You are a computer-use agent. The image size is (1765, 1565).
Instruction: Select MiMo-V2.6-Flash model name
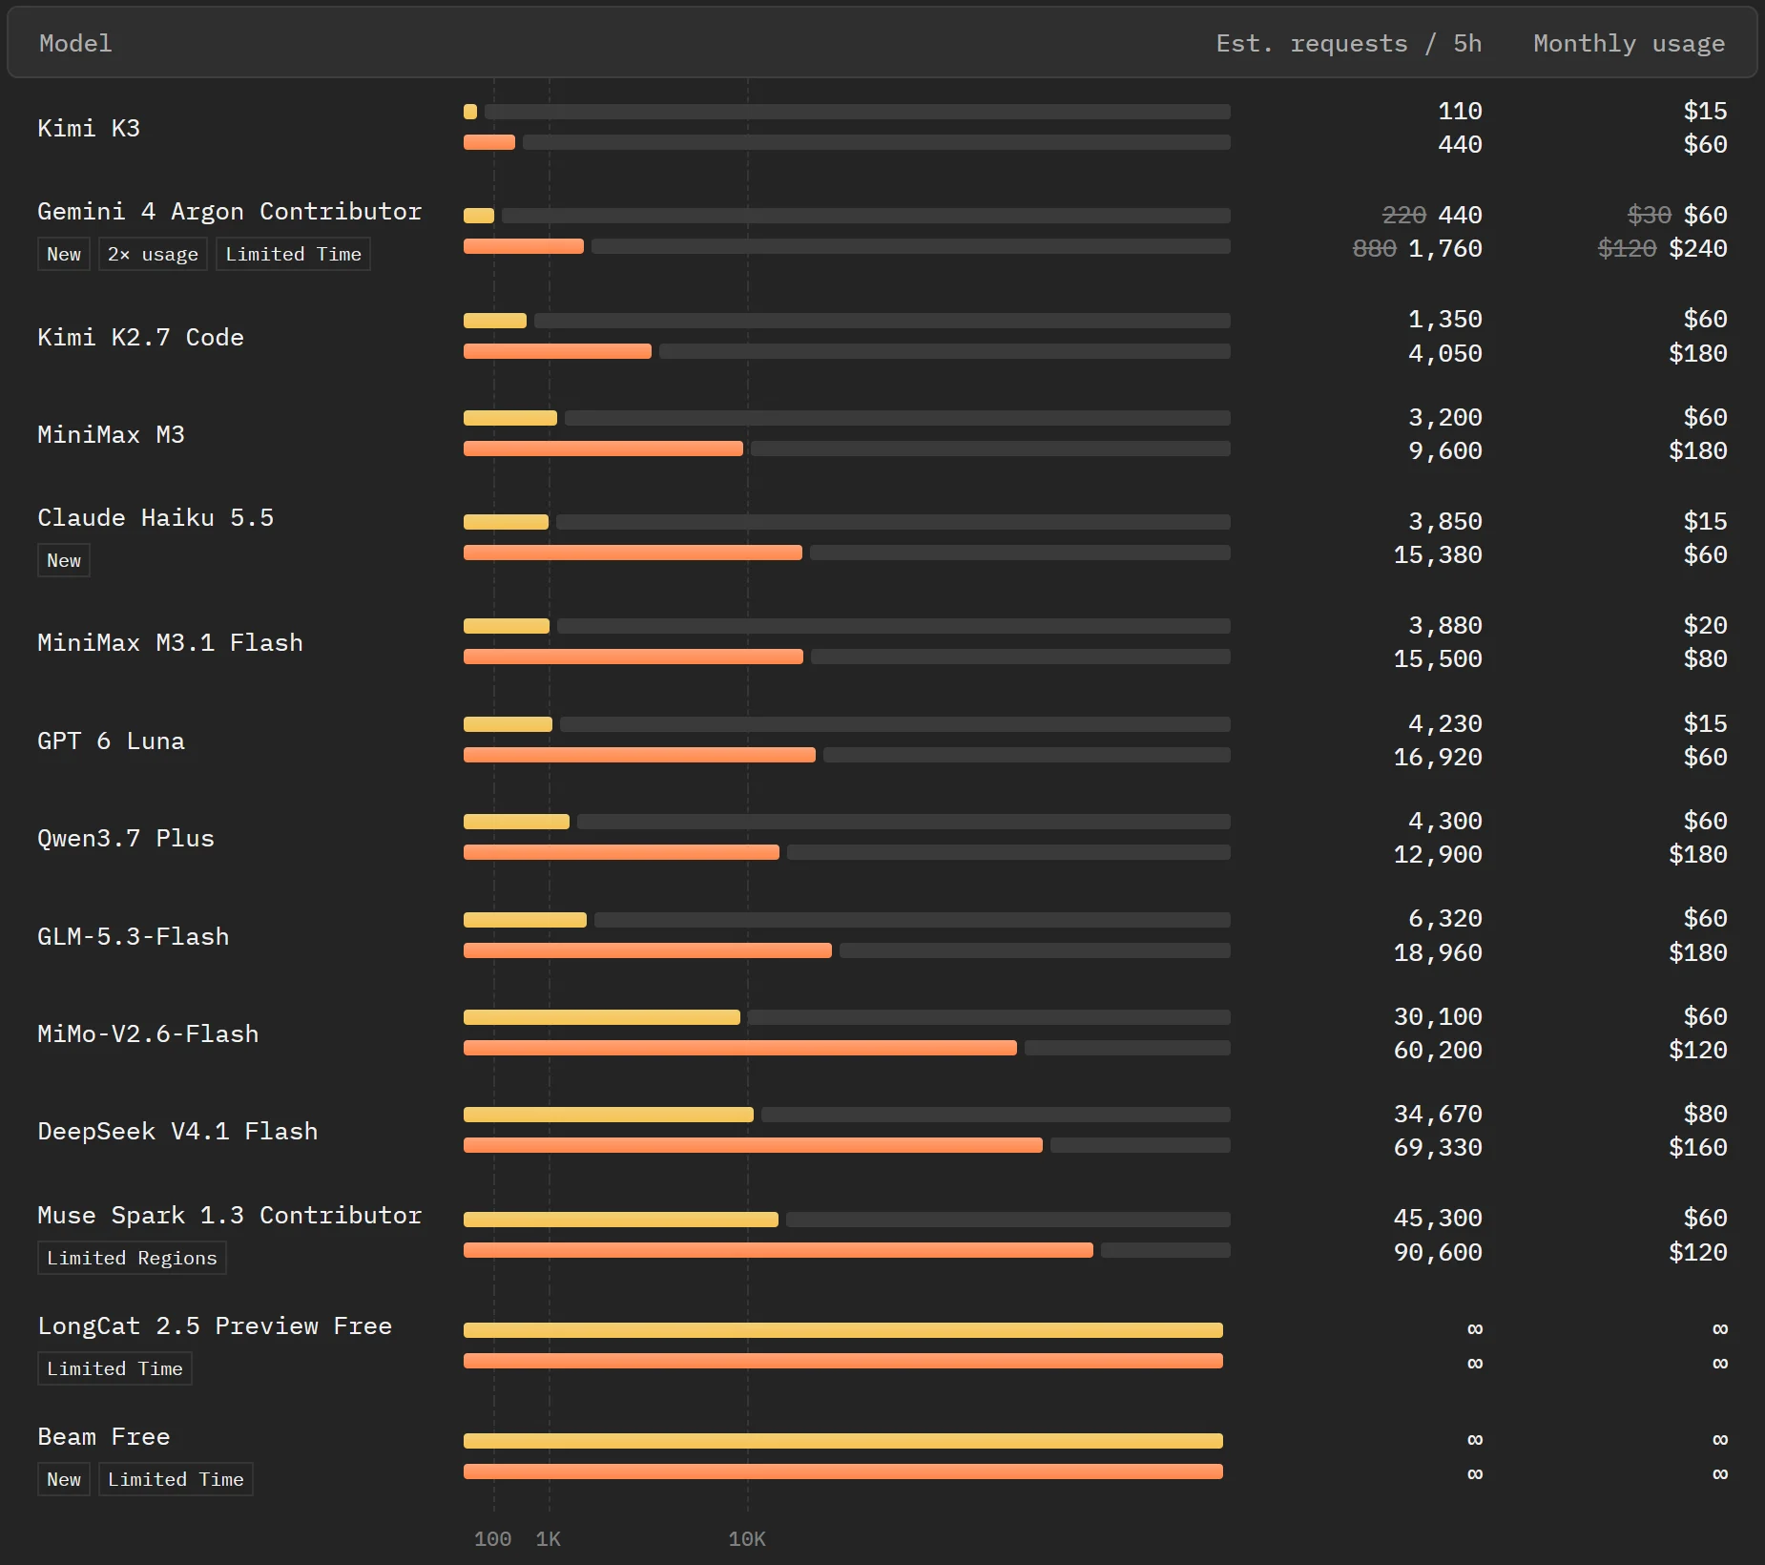coord(148,1033)
